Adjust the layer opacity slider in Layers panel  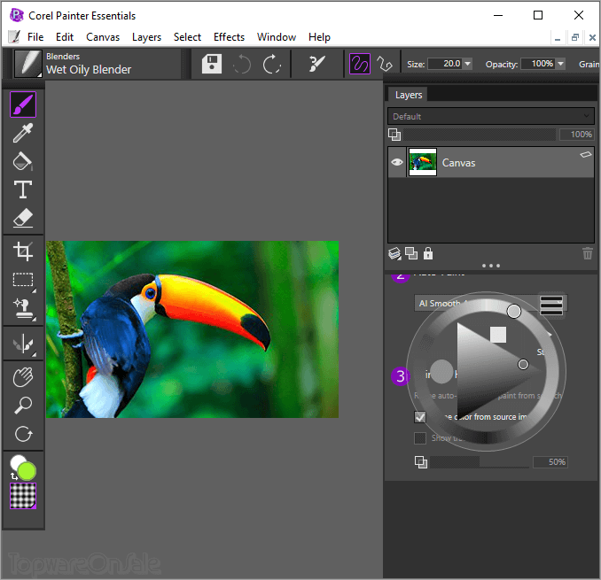(479, 135)
